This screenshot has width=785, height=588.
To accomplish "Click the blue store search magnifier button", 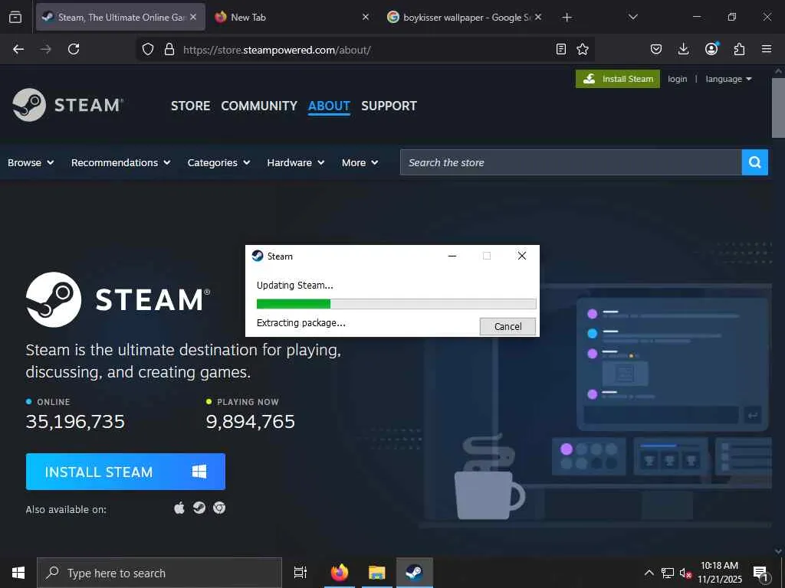I will coord(755,162).
